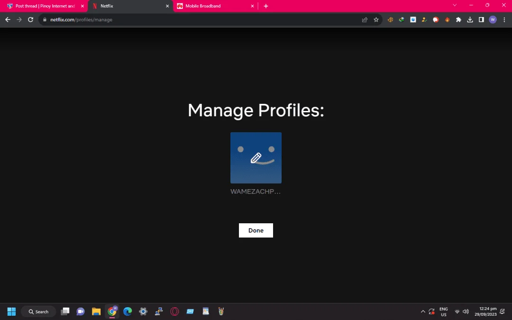Expand the tab search dropdown arrow
The height and width of the screenshot is (320, 512).
tap(455, 5)
